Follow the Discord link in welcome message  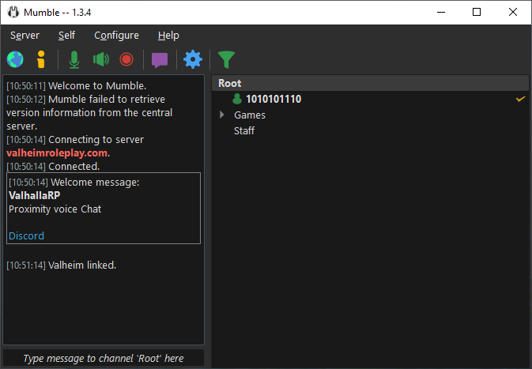26,235
